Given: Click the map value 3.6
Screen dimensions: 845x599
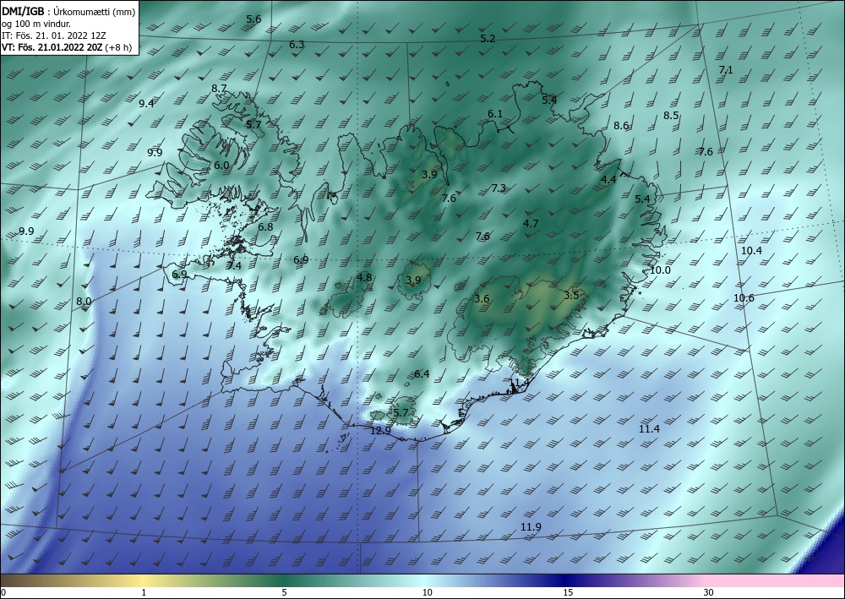Looking at the screenshot, I should (x=482, y=299).
